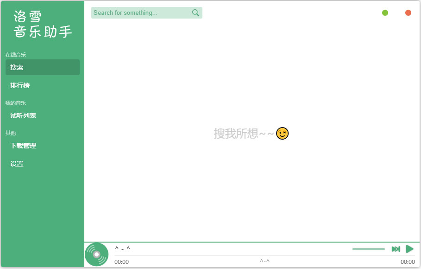Skip to the next track
This screenshot has height=269, width=421.
[x=396, y=249]
